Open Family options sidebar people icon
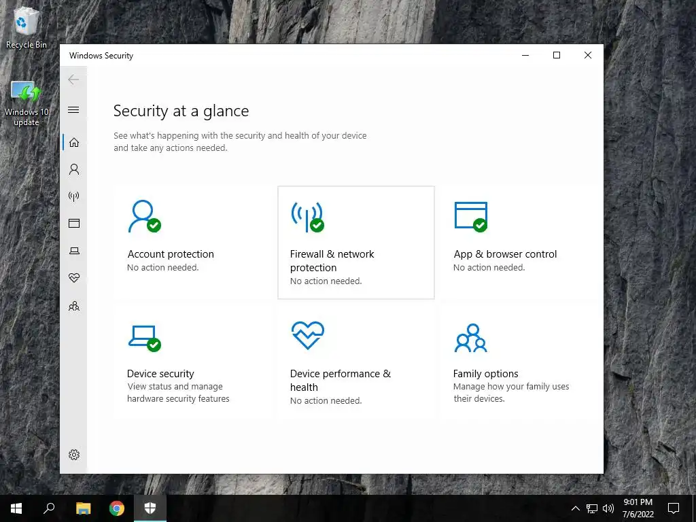 (74, 306)
